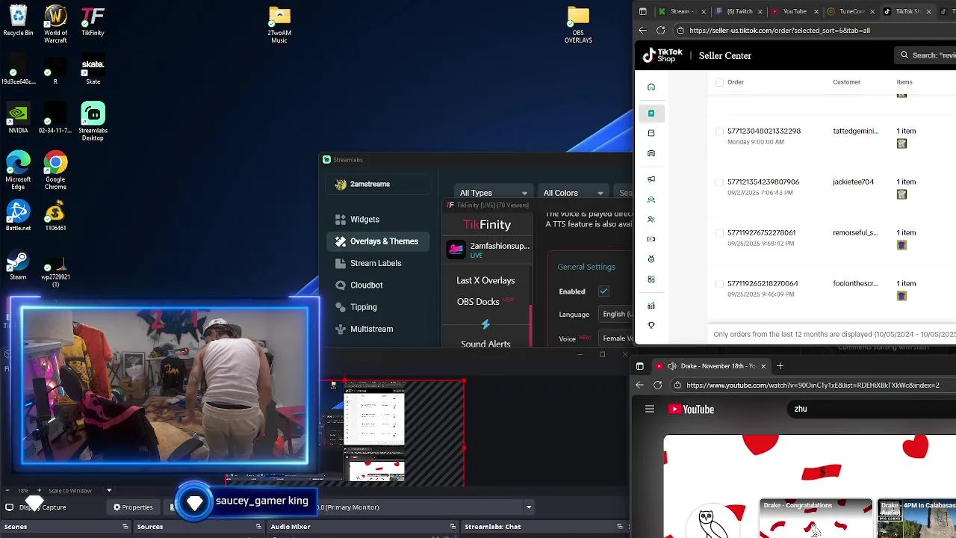Image resolution: width=956 pixels, height=538 pixels.
Task: Open the 2TwoAM Music folder on the desktop
Action: (x=279, y=25)
